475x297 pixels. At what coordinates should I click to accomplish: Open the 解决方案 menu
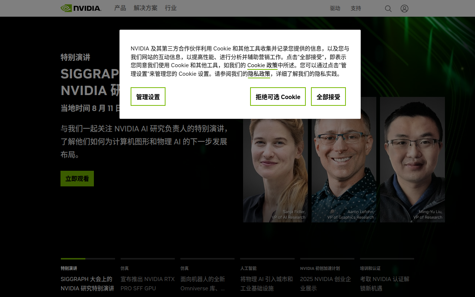coord(145,8)
